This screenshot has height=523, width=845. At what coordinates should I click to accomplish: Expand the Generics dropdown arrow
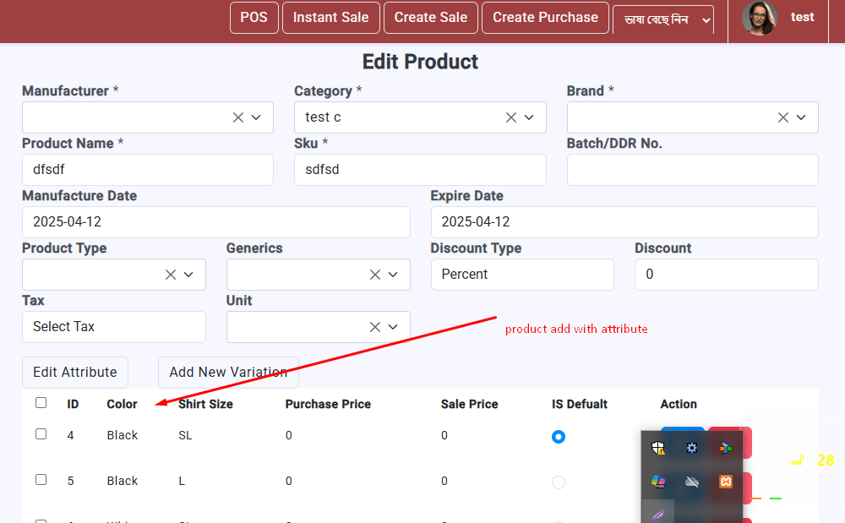point(394,275)
